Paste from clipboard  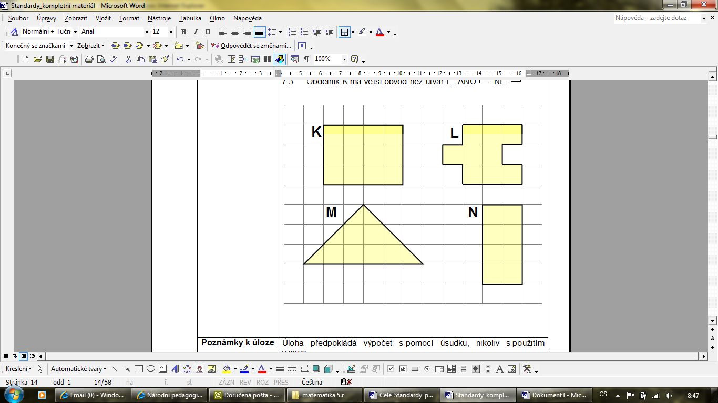click(x=153, y=59)
